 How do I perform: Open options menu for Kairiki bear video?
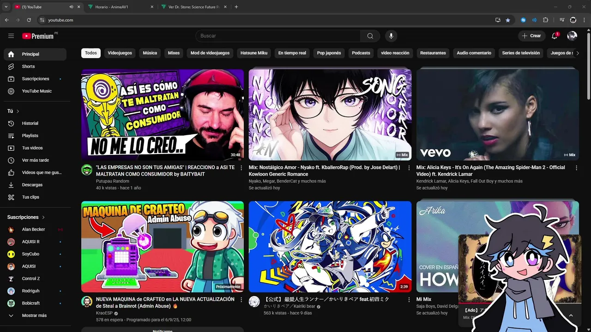[x=409, y=300]
